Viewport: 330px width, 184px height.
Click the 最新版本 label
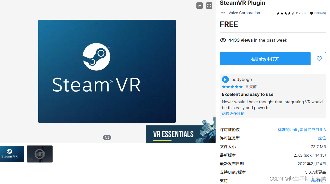click(228, 155)
